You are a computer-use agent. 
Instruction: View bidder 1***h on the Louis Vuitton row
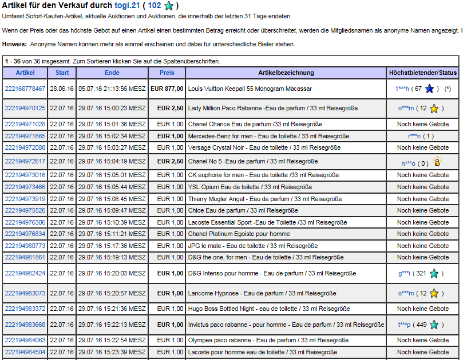point(402,89)
